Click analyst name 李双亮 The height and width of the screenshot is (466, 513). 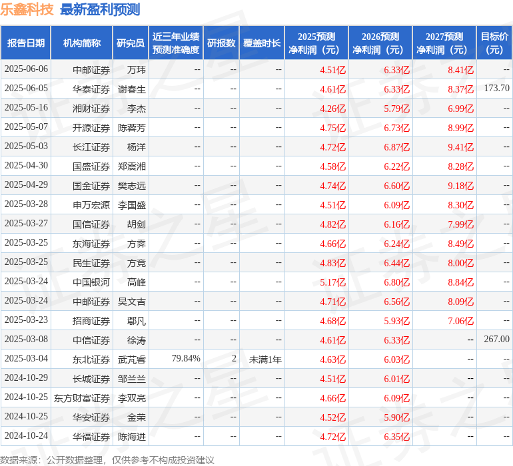point(132,398)
